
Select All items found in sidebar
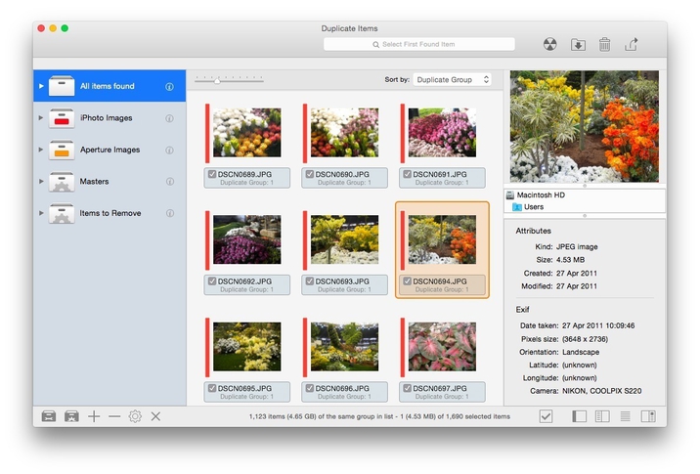pos(107,86)
